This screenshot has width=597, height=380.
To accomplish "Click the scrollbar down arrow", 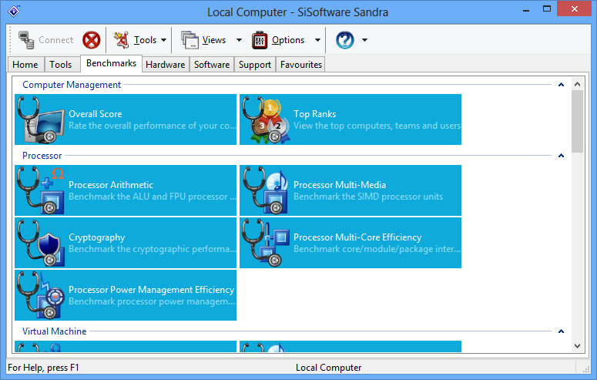I will click(577, 346).
